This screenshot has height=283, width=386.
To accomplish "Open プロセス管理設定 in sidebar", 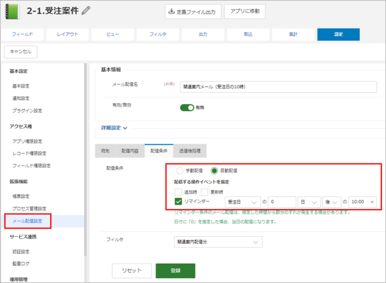I will [29, 209].
